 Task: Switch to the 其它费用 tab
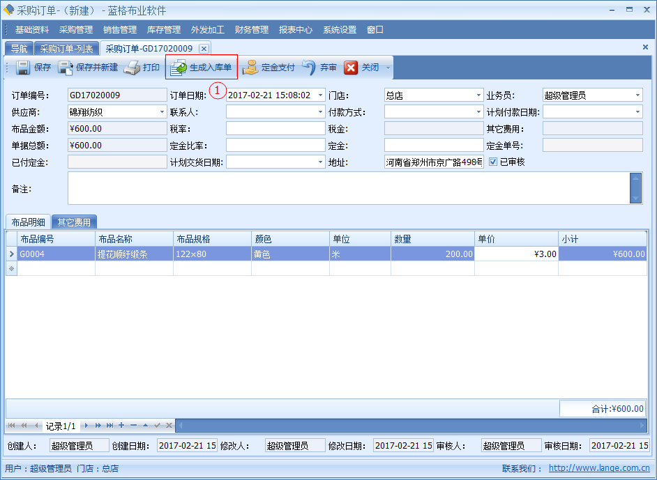coord(74,222)
